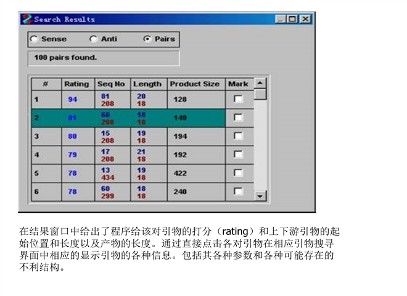Toggle the Mark checkbox on row 6
This screenshot has width=407, height=296.
pyautogui.click(x=238, y=192)
